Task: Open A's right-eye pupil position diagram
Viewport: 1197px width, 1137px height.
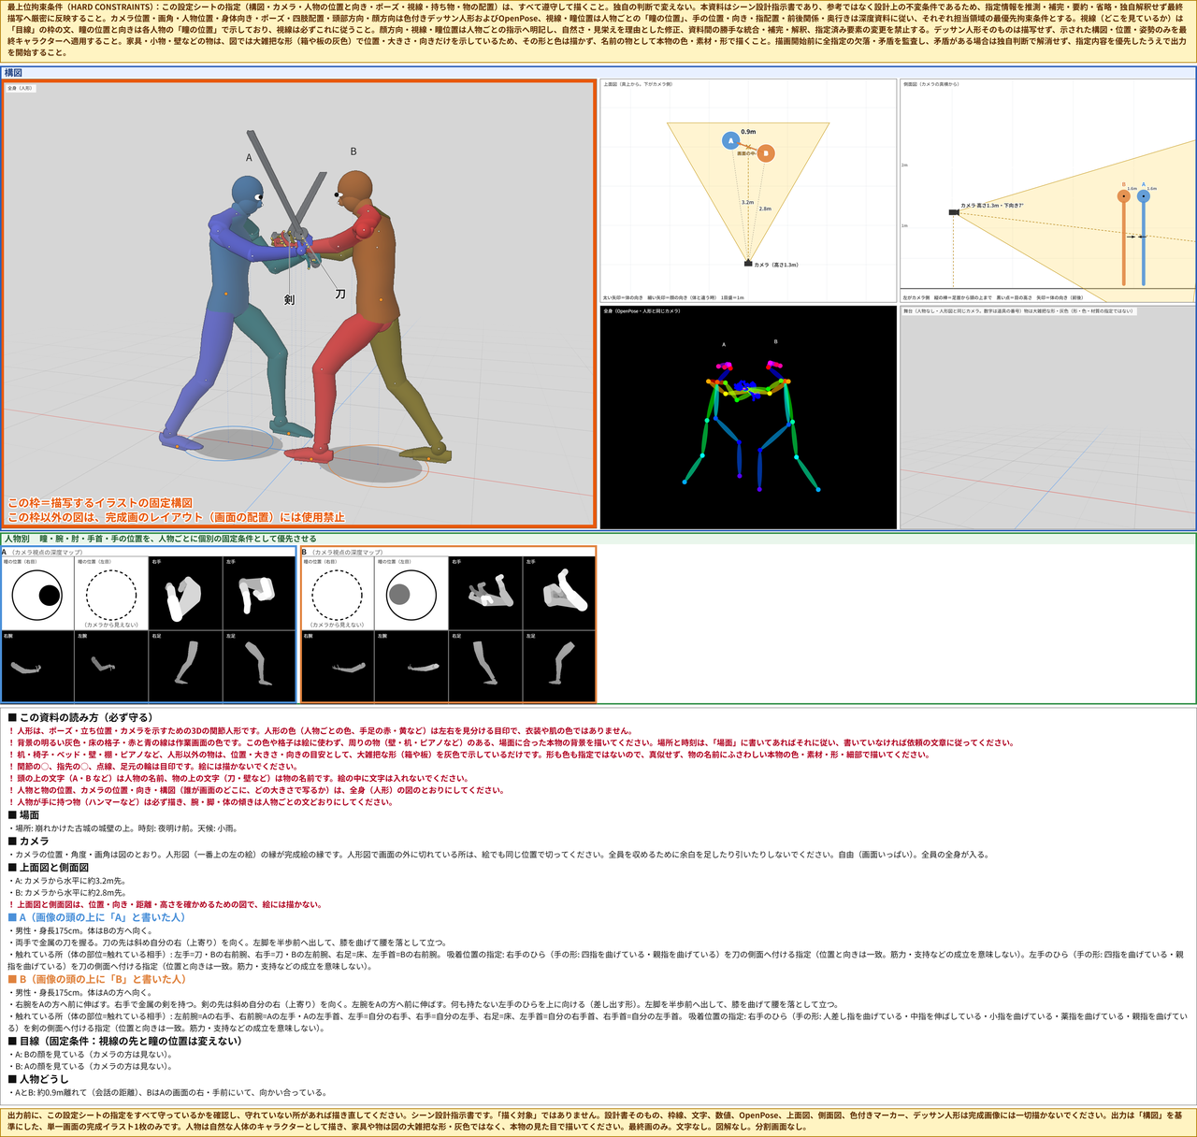Action: click(x=37, y=594)
